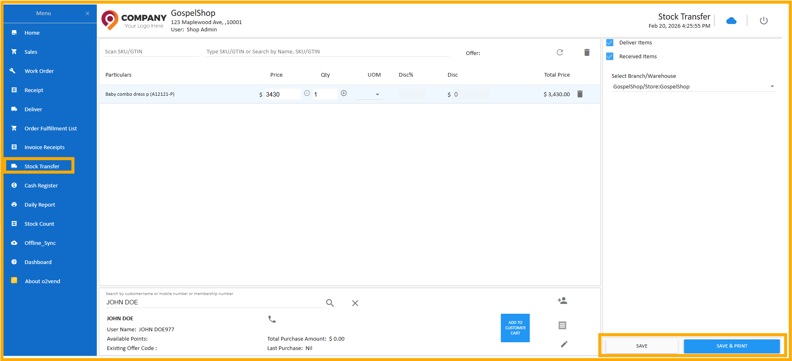The height and width of the screenshot is (361, 792).
Task: Click the add new customer icon
Action: click(562, 301)
